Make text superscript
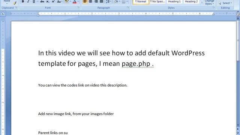This screenshot has height=135, width=240. pyautogui.click(x=53, y=1)
